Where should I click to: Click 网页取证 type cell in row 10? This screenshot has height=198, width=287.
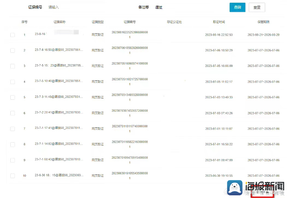[x=98, y=176]
